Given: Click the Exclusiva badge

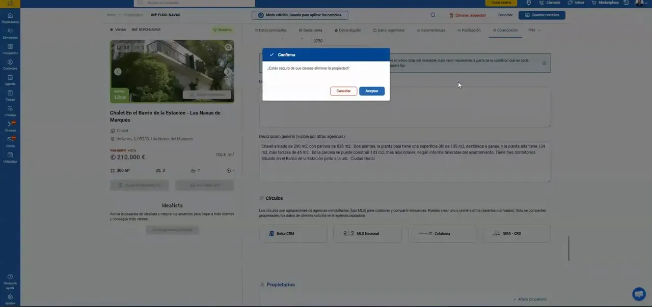Looking at the screenshot, I should coord(223,30).
